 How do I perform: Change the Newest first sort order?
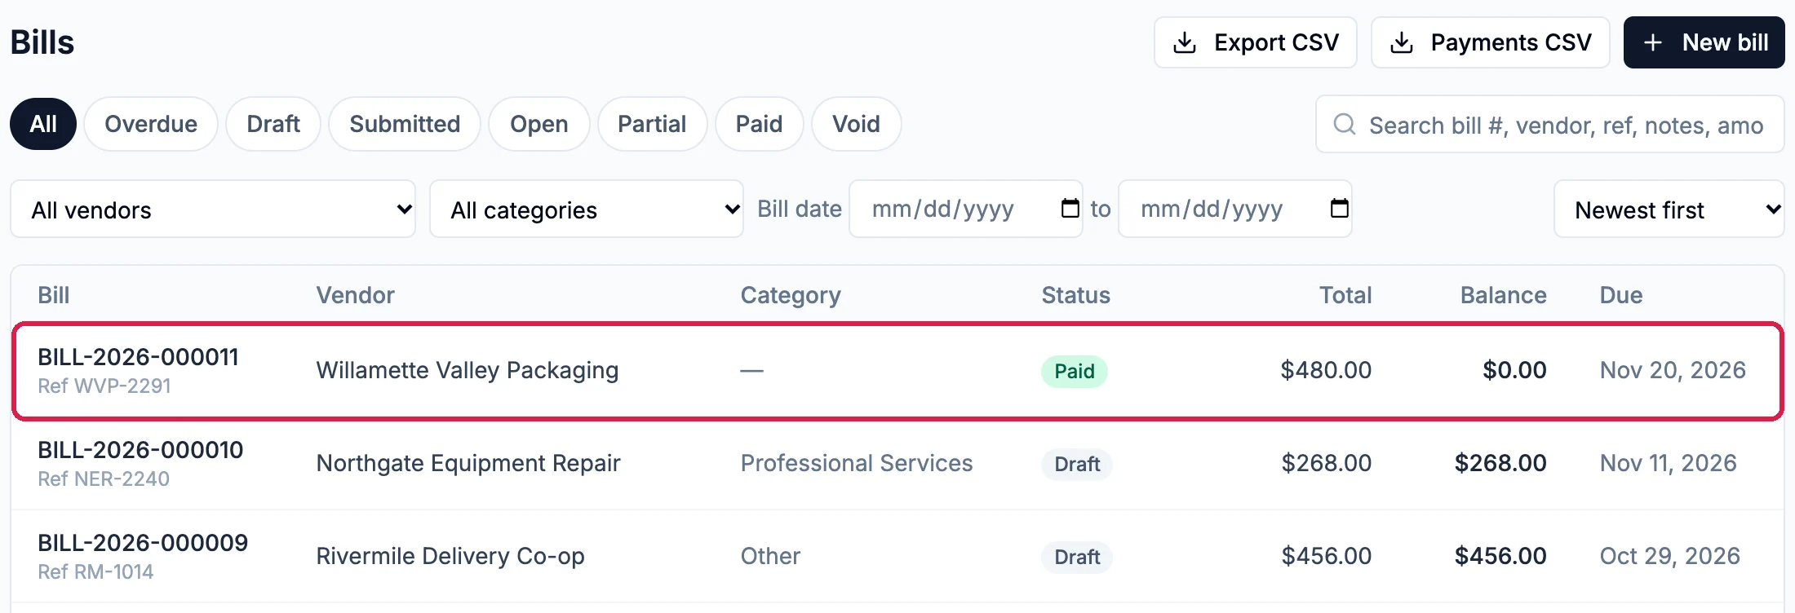[x=1669, y=209]
